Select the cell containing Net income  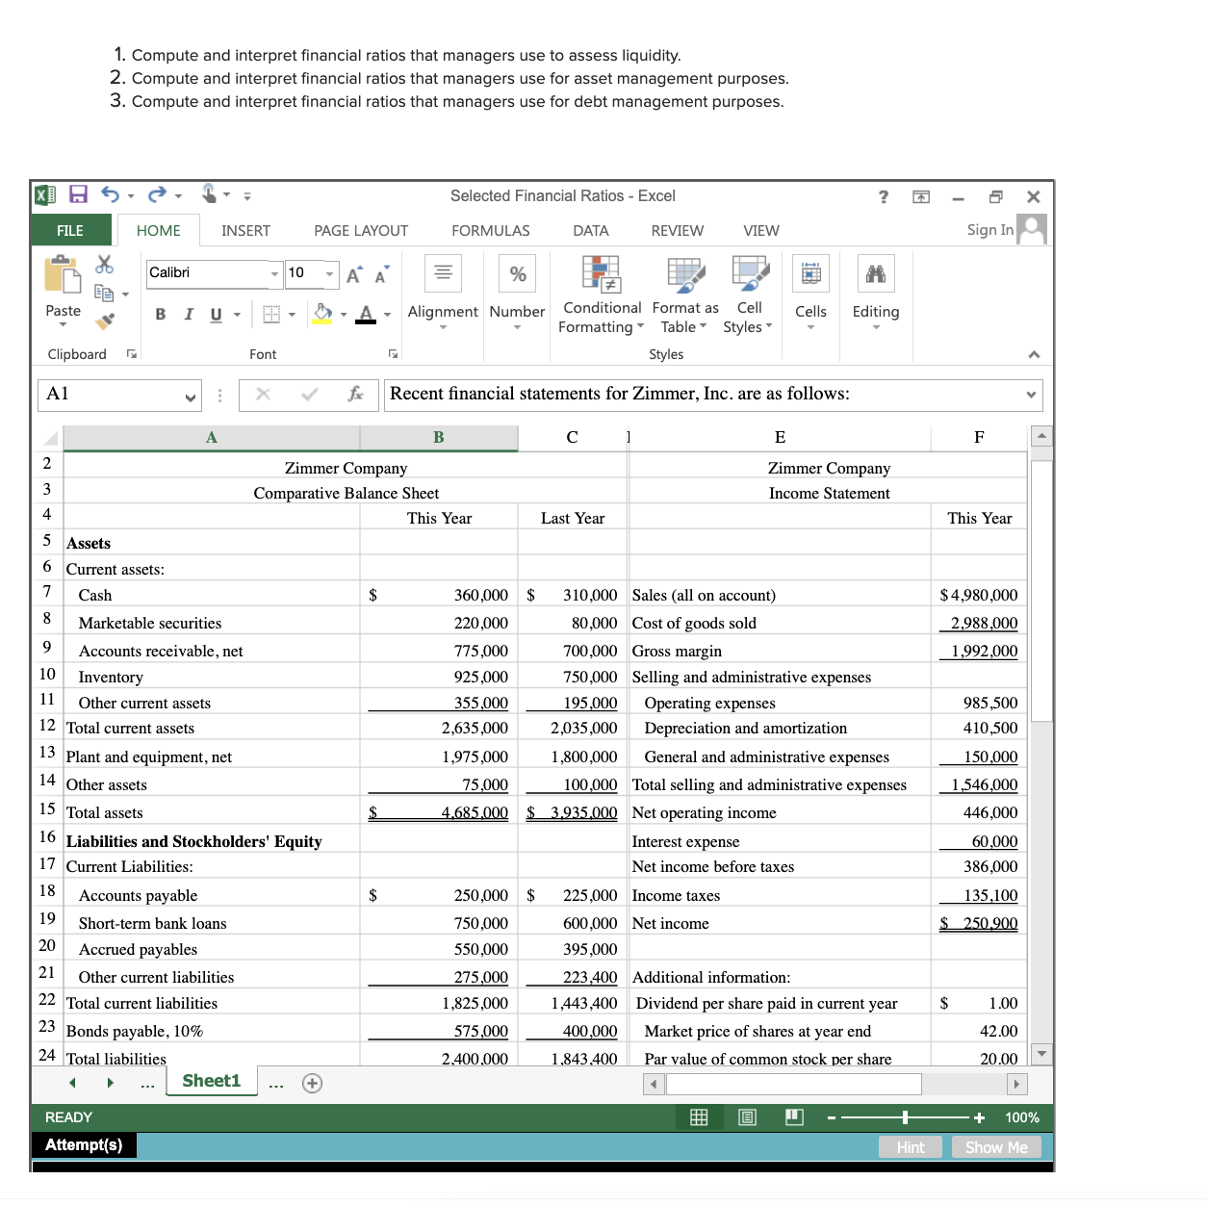click(x=780, y=923)
